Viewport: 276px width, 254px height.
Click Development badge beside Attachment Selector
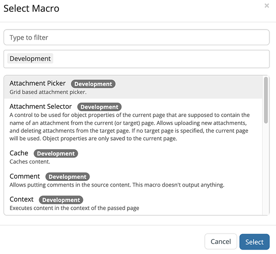tap(99, 107)
